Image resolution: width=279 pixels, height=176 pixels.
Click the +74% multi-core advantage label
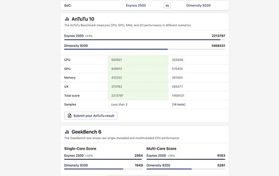click(171, 156)
